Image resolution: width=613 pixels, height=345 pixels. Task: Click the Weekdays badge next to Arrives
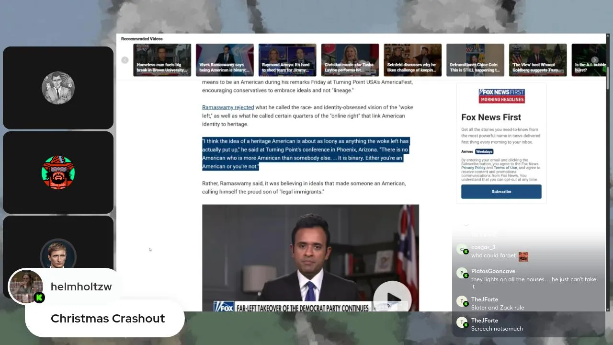pos(484,151)
